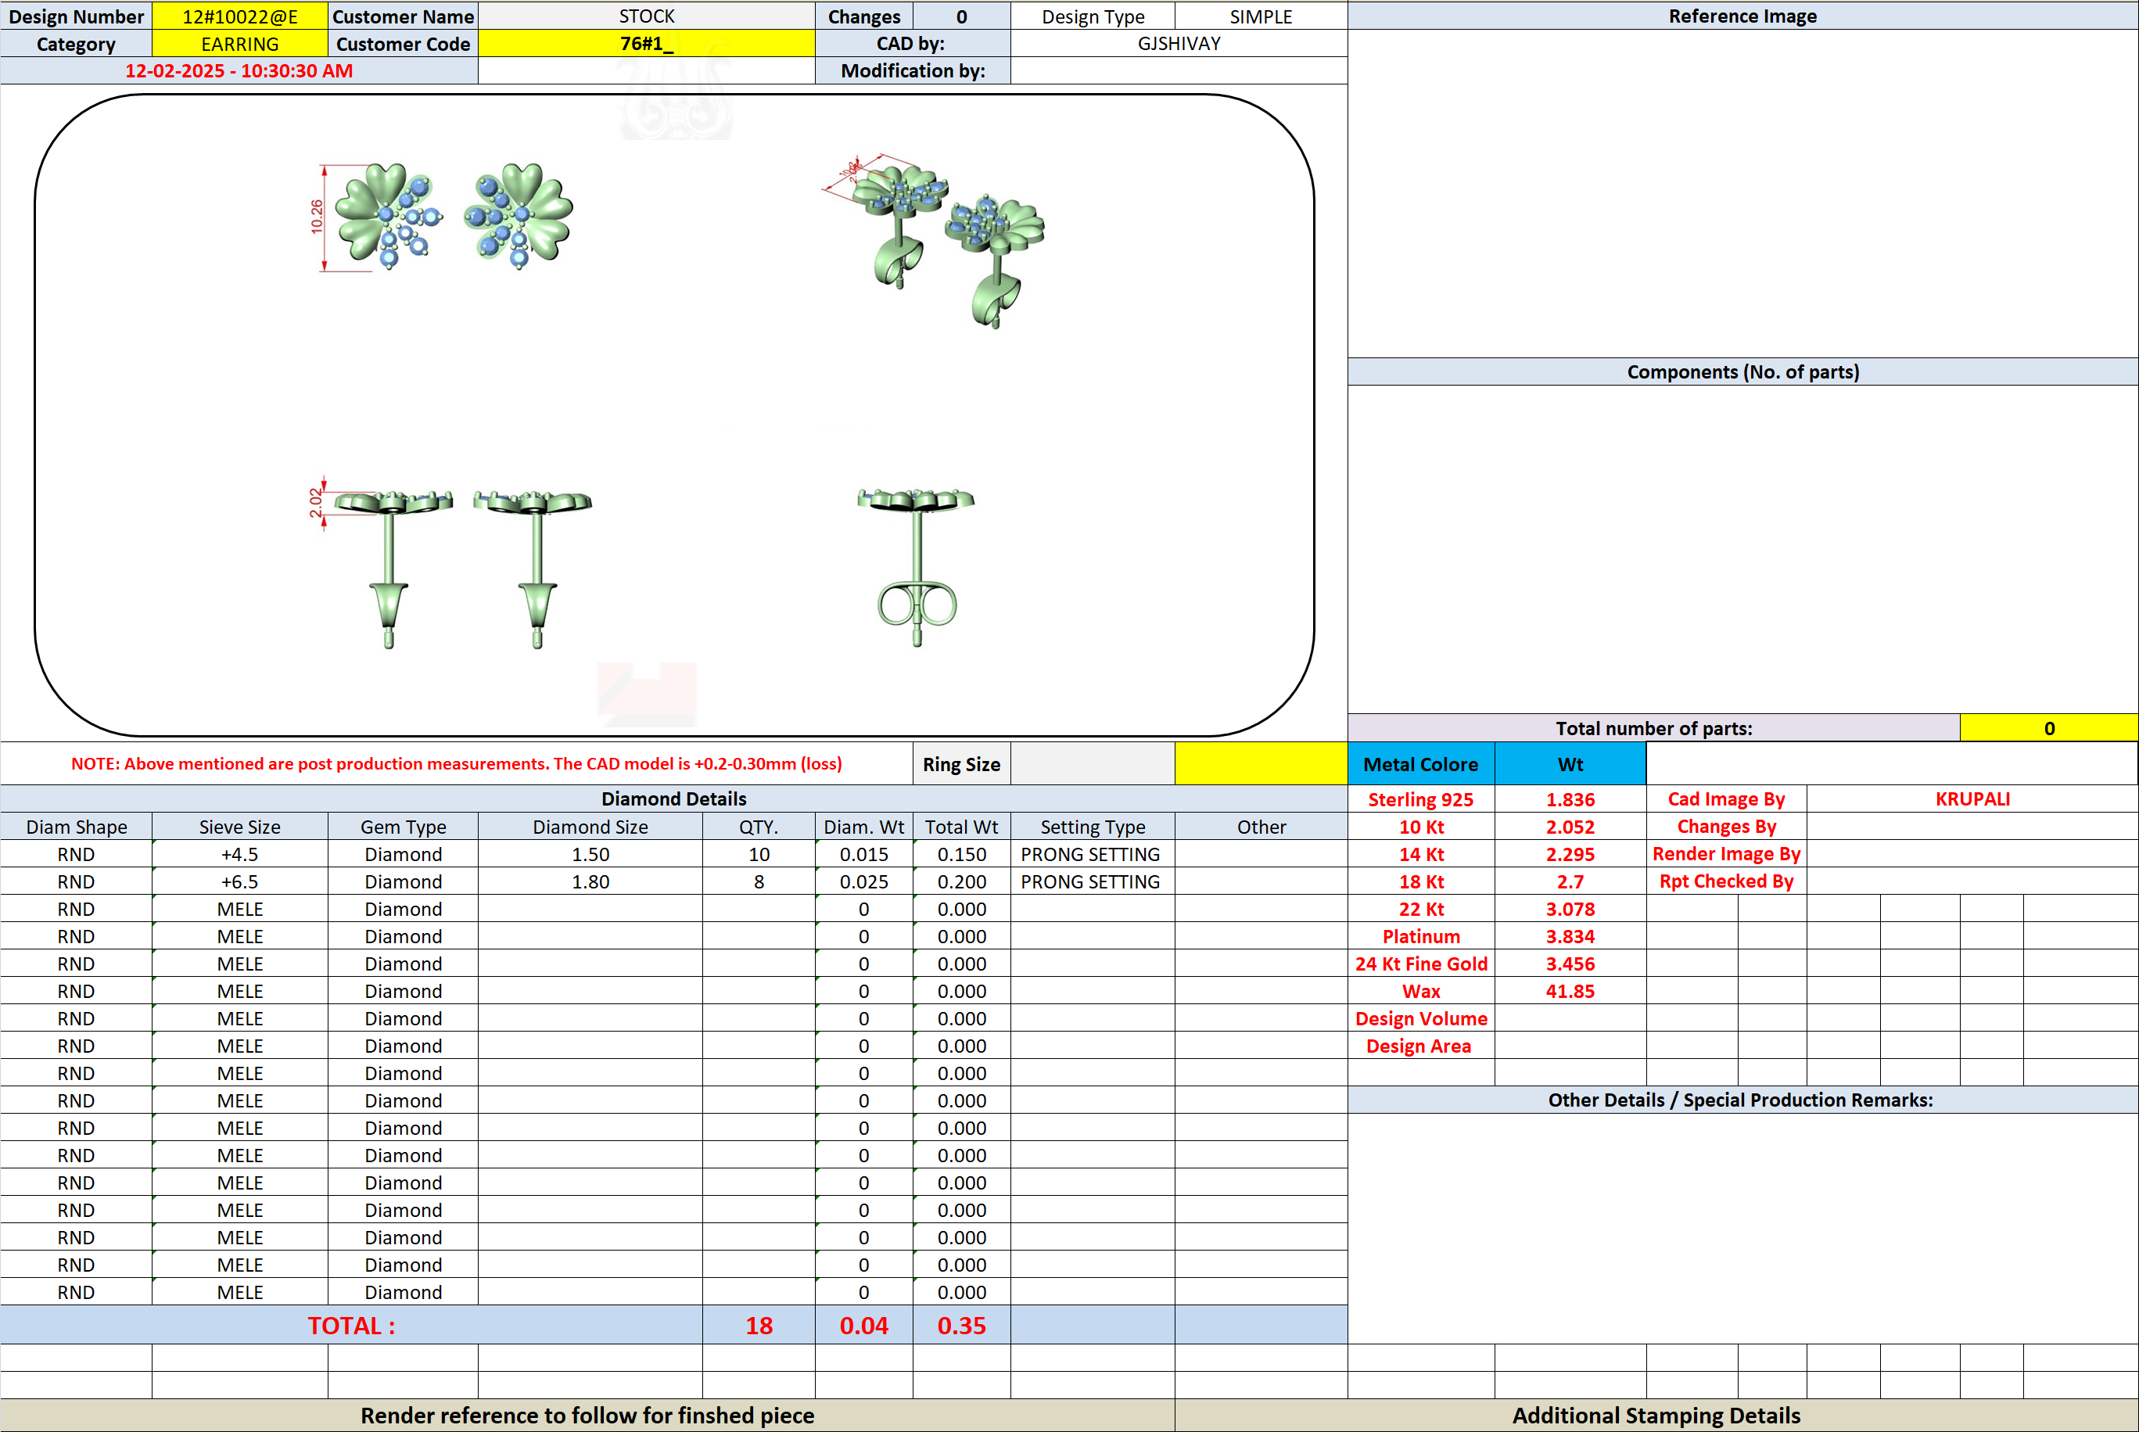Click the total weight 0.35 cell

(x=962, y=1325)
